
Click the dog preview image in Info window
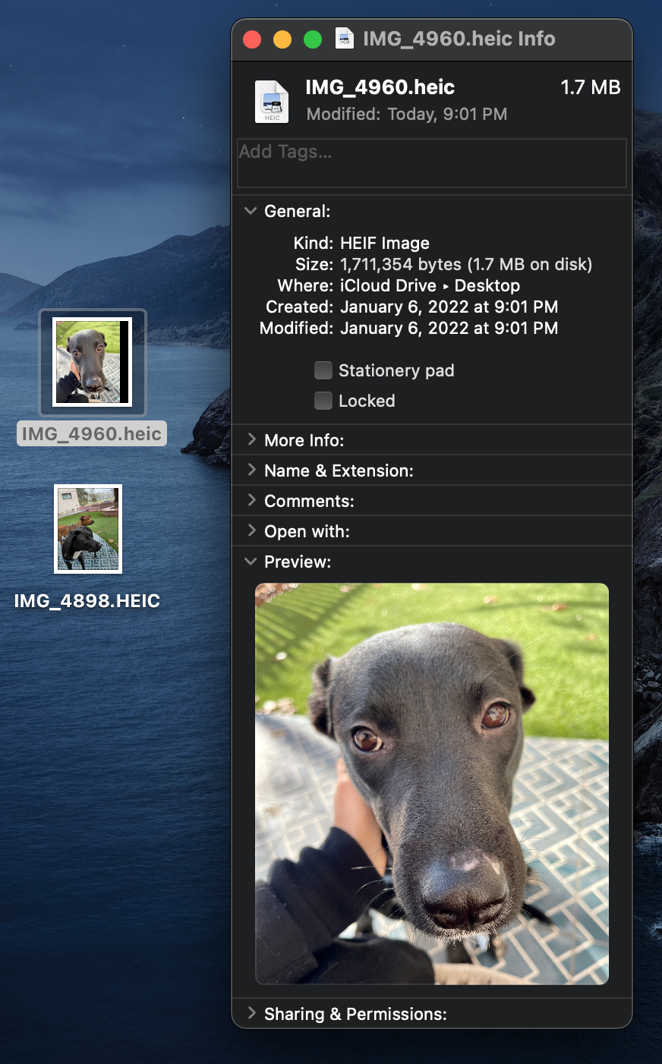point(432,783)
